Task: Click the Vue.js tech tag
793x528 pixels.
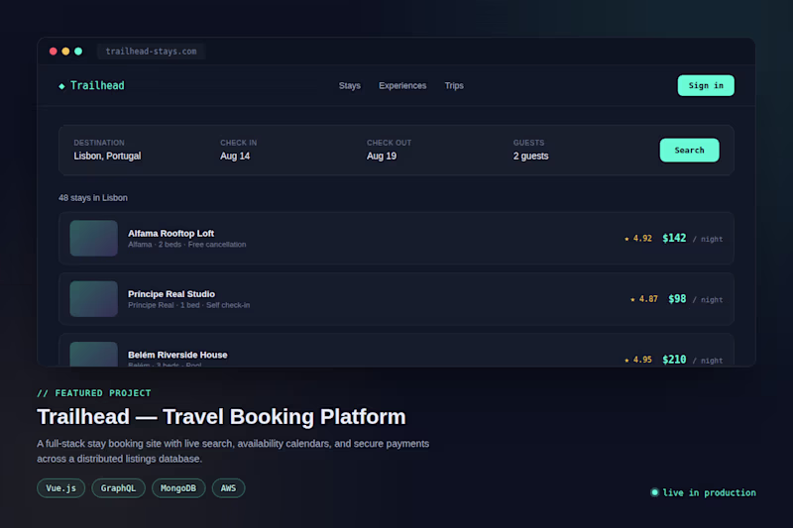Action: click(x=60, y=488)
